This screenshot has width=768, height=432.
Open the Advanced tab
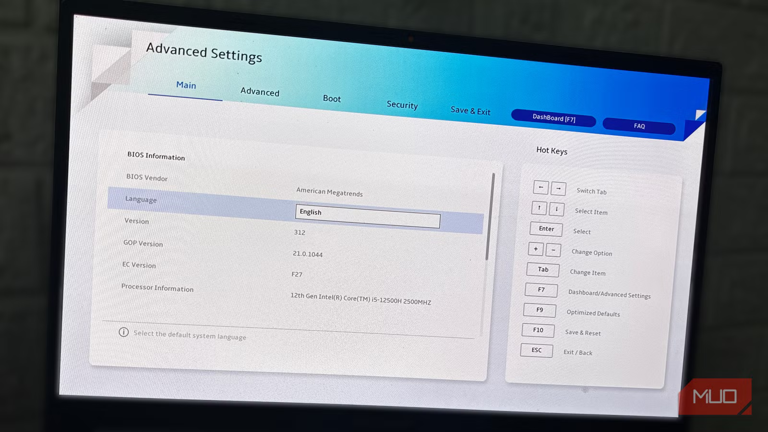pyautogui.click(x=260, y=91)
